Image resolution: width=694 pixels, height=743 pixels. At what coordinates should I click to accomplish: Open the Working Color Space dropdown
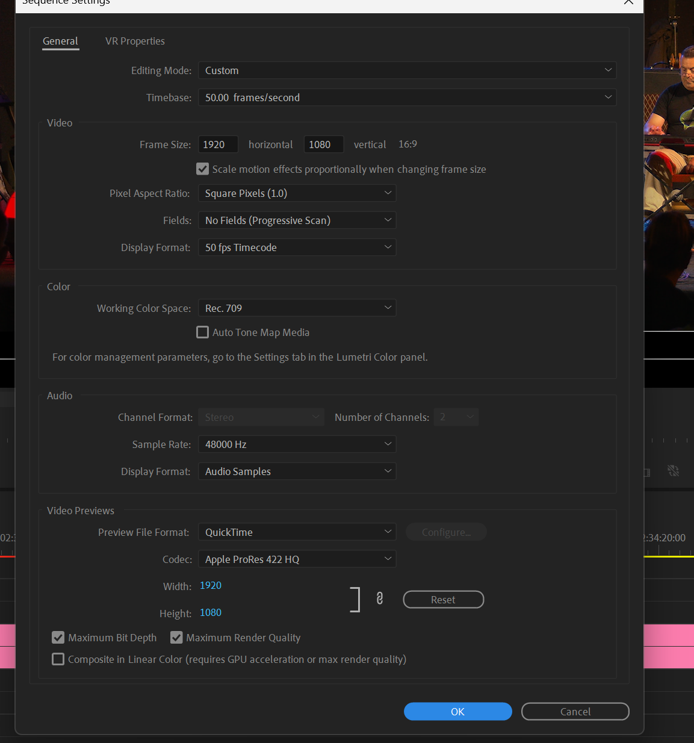pos(297,308)
